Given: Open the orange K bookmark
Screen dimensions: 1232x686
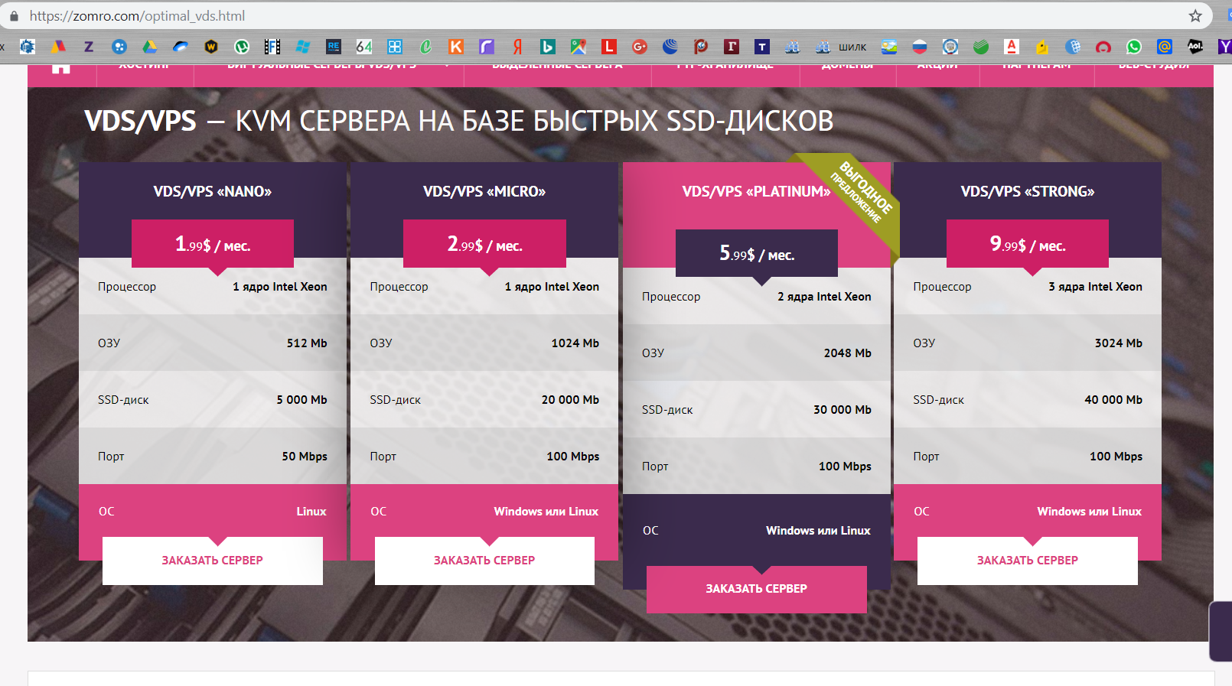Looking at the screenshot, I should point(456,47).
